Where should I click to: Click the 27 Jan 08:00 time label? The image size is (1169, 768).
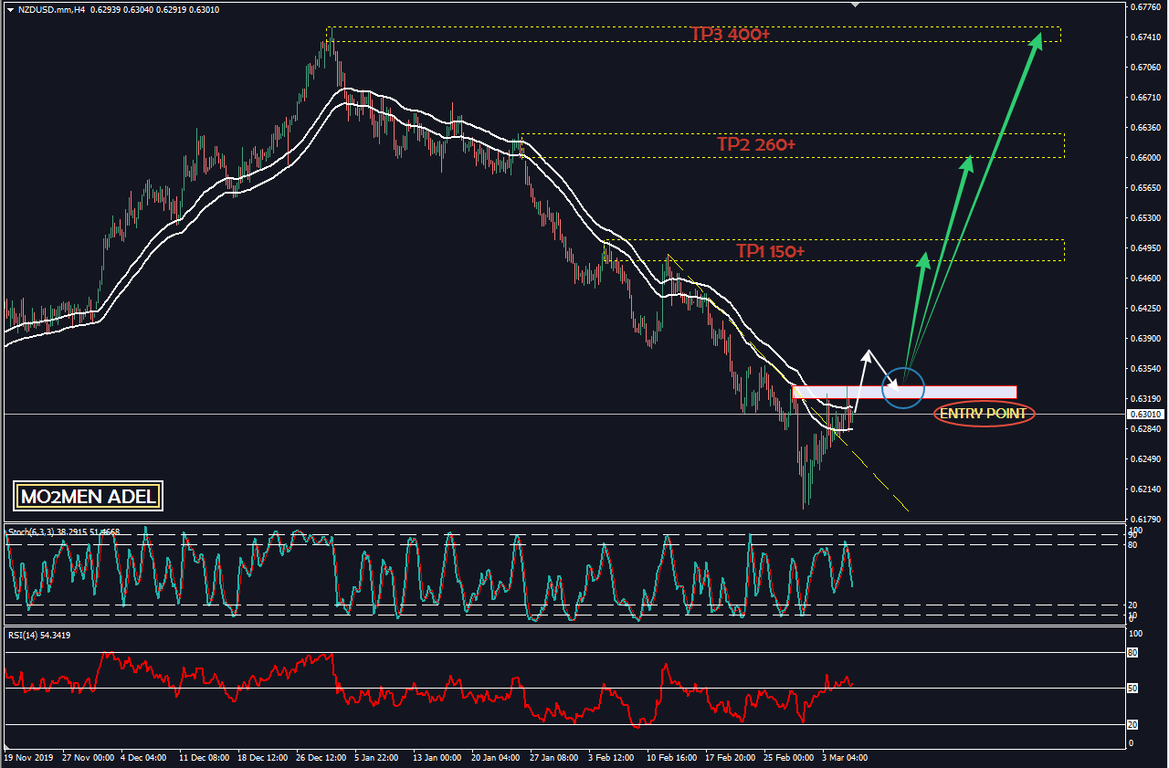coord(553,757)
